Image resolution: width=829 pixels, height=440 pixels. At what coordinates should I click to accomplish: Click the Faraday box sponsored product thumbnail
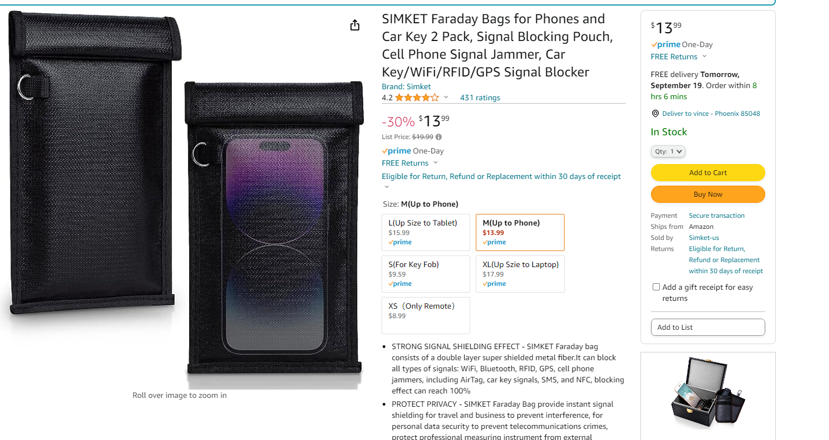coord(708,394)
